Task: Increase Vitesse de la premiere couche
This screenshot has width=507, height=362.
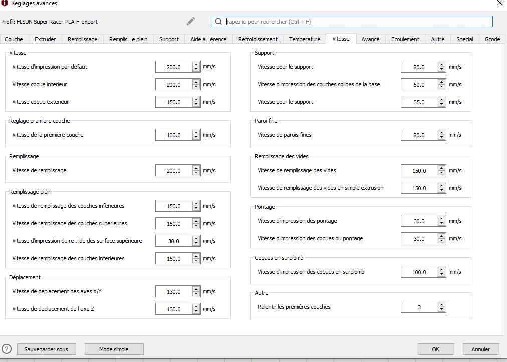Action: click(196, 132)
